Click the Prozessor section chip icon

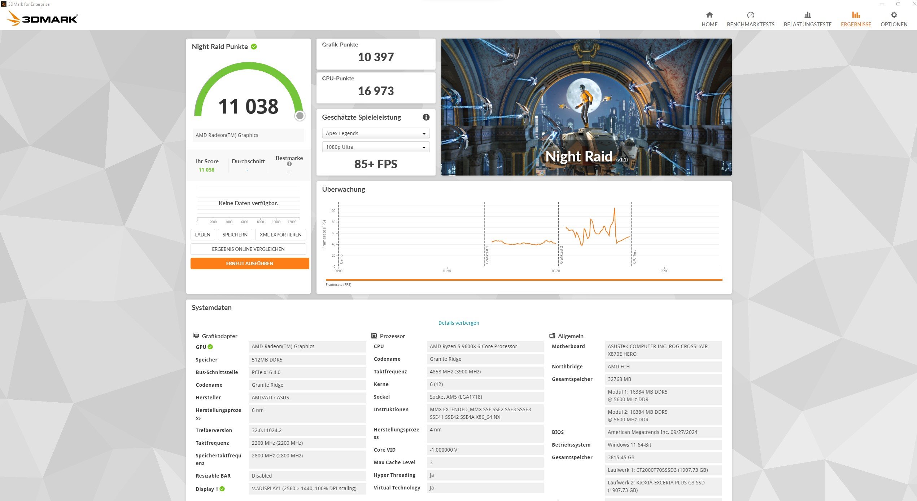coord(374,336)
